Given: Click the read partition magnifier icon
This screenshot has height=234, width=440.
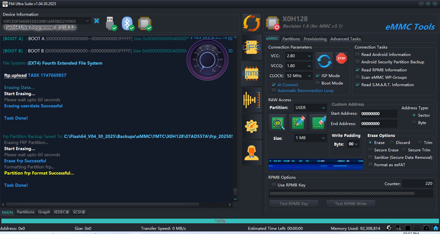Looking at the screenshot, I should (277, 123).
